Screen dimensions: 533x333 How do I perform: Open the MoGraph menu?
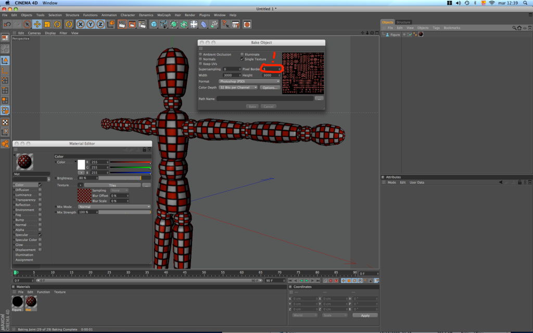point(163,15)
